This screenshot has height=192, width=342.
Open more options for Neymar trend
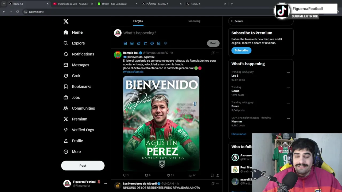pos(289,118)
